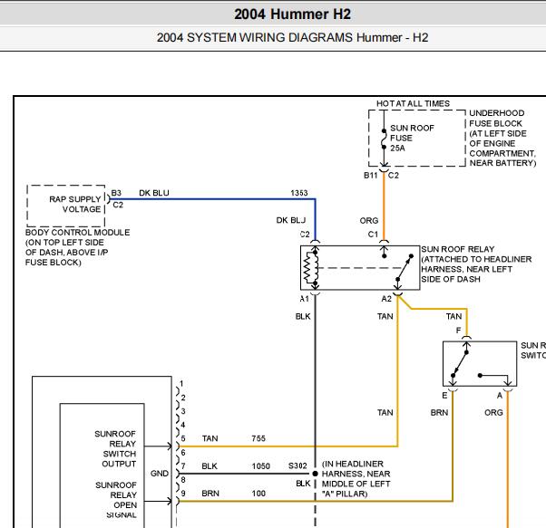Click the "TAN" label on pin 5 wire
Image resolution: width=546 pixels, height=528 pixels.
tap(210, 438)
